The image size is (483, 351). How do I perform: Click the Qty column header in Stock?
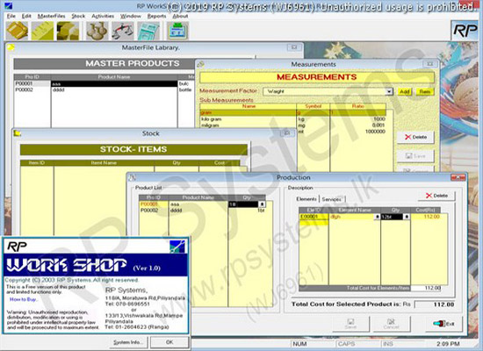177,163
